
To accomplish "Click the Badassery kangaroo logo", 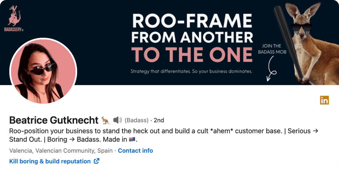I will (14, 18).
